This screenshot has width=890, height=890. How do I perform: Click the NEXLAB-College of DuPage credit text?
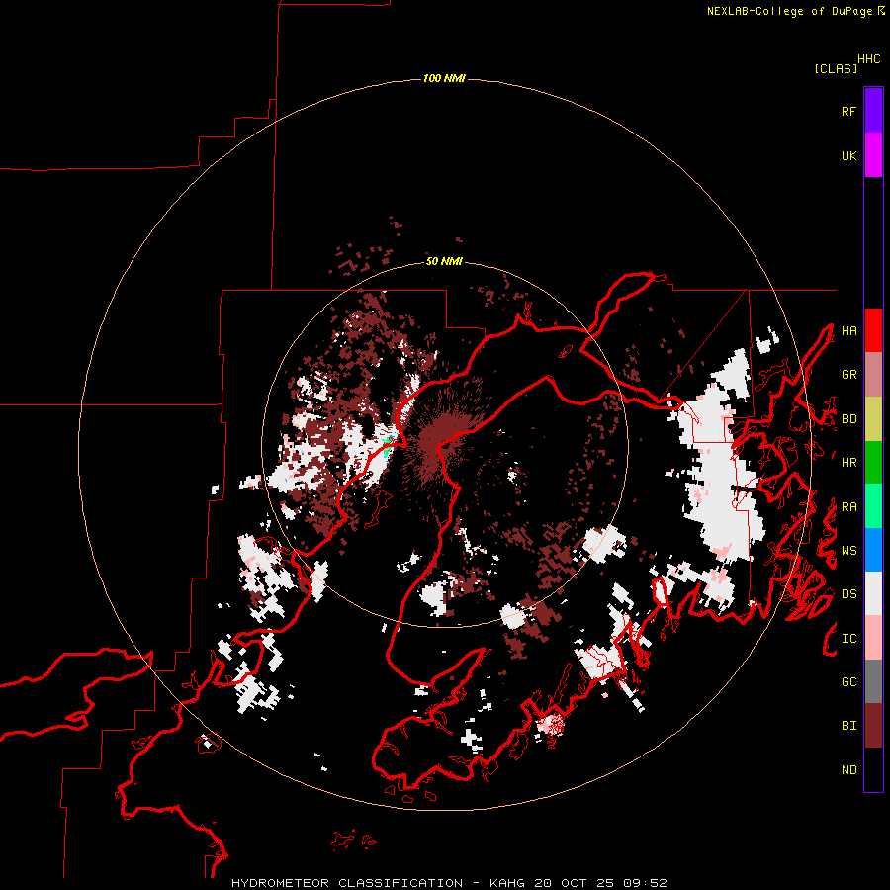[789, 11]
